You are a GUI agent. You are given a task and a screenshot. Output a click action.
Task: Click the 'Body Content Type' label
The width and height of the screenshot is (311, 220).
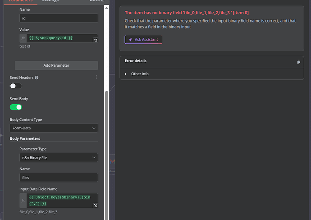pyautogui.click(x=26, y=119)
